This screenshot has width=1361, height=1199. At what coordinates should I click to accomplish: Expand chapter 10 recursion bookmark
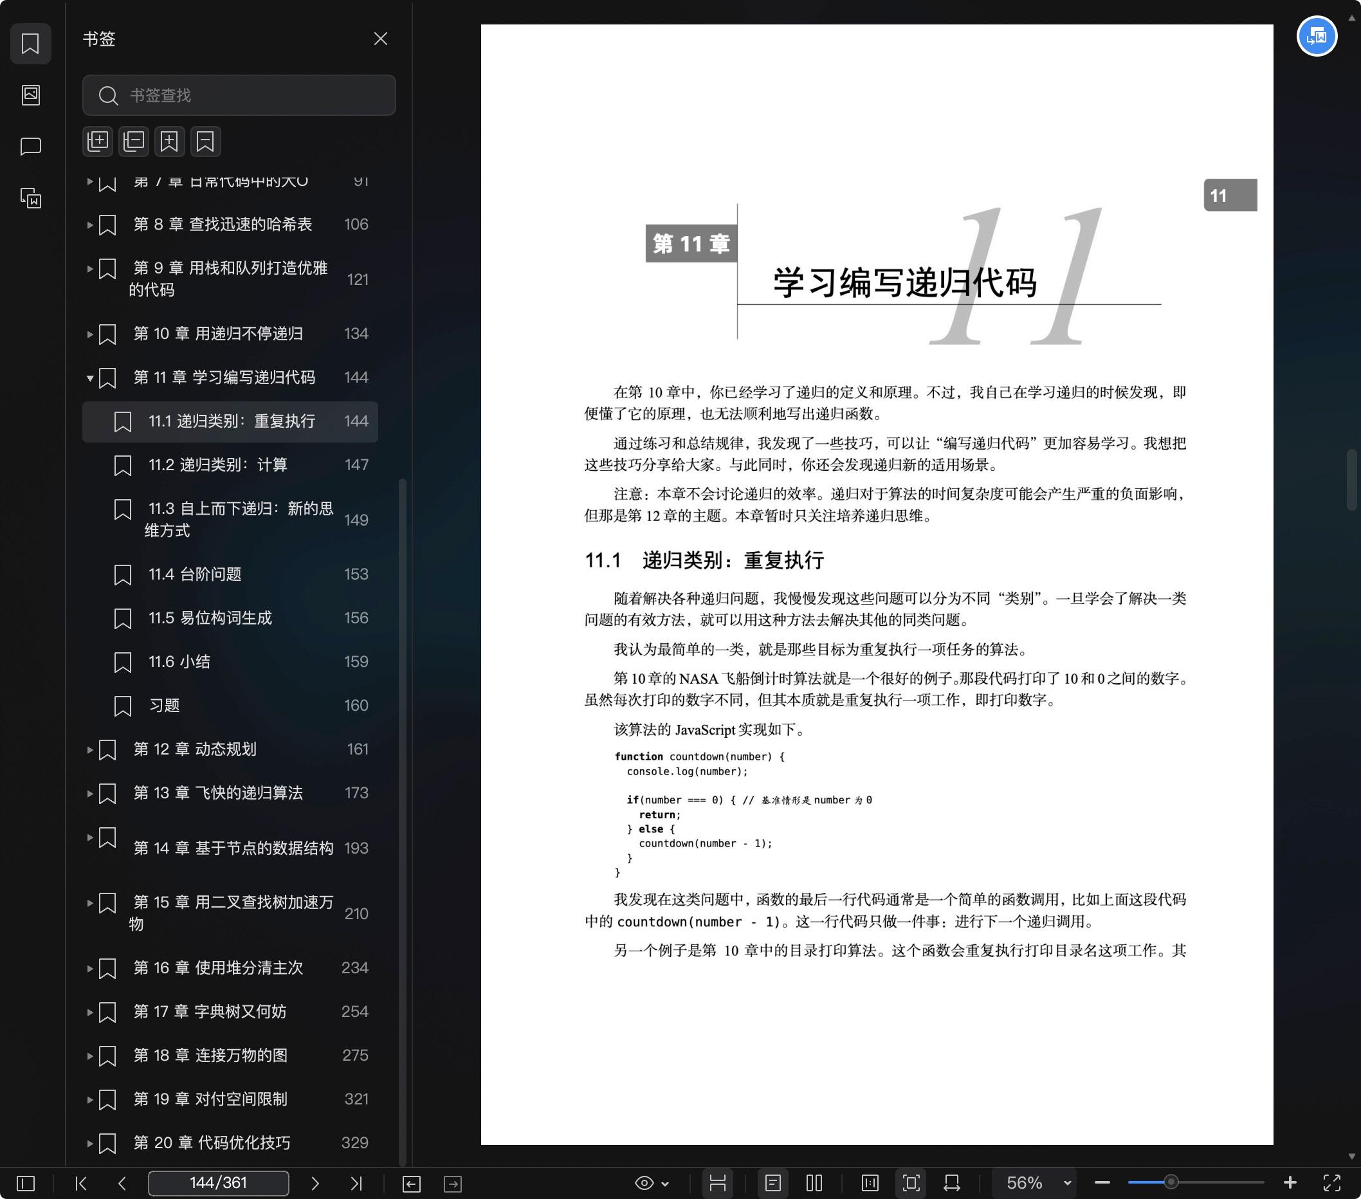(90, 334)
